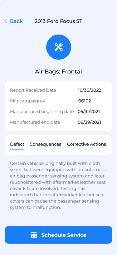Viewport: 117px width, 255px height.
Task: Tap the 10/30/2022 report date value
Action: [x=90, y=90]
